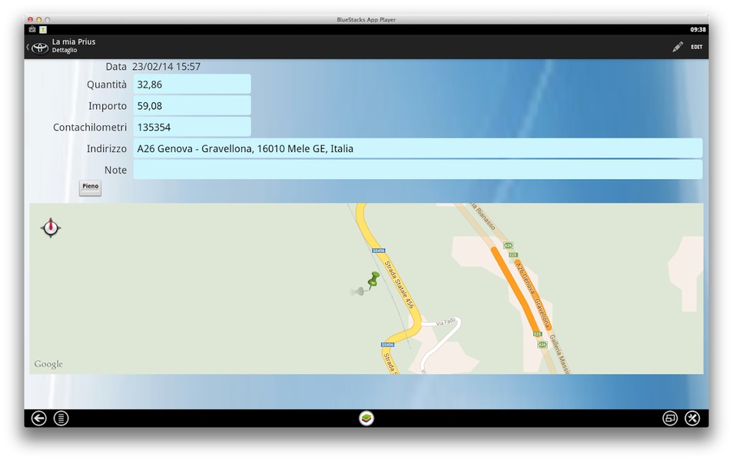The height and width of the screenshot is (461, 733).
Task: Toggle the Pieno button
Action: (x=90, y=187)
